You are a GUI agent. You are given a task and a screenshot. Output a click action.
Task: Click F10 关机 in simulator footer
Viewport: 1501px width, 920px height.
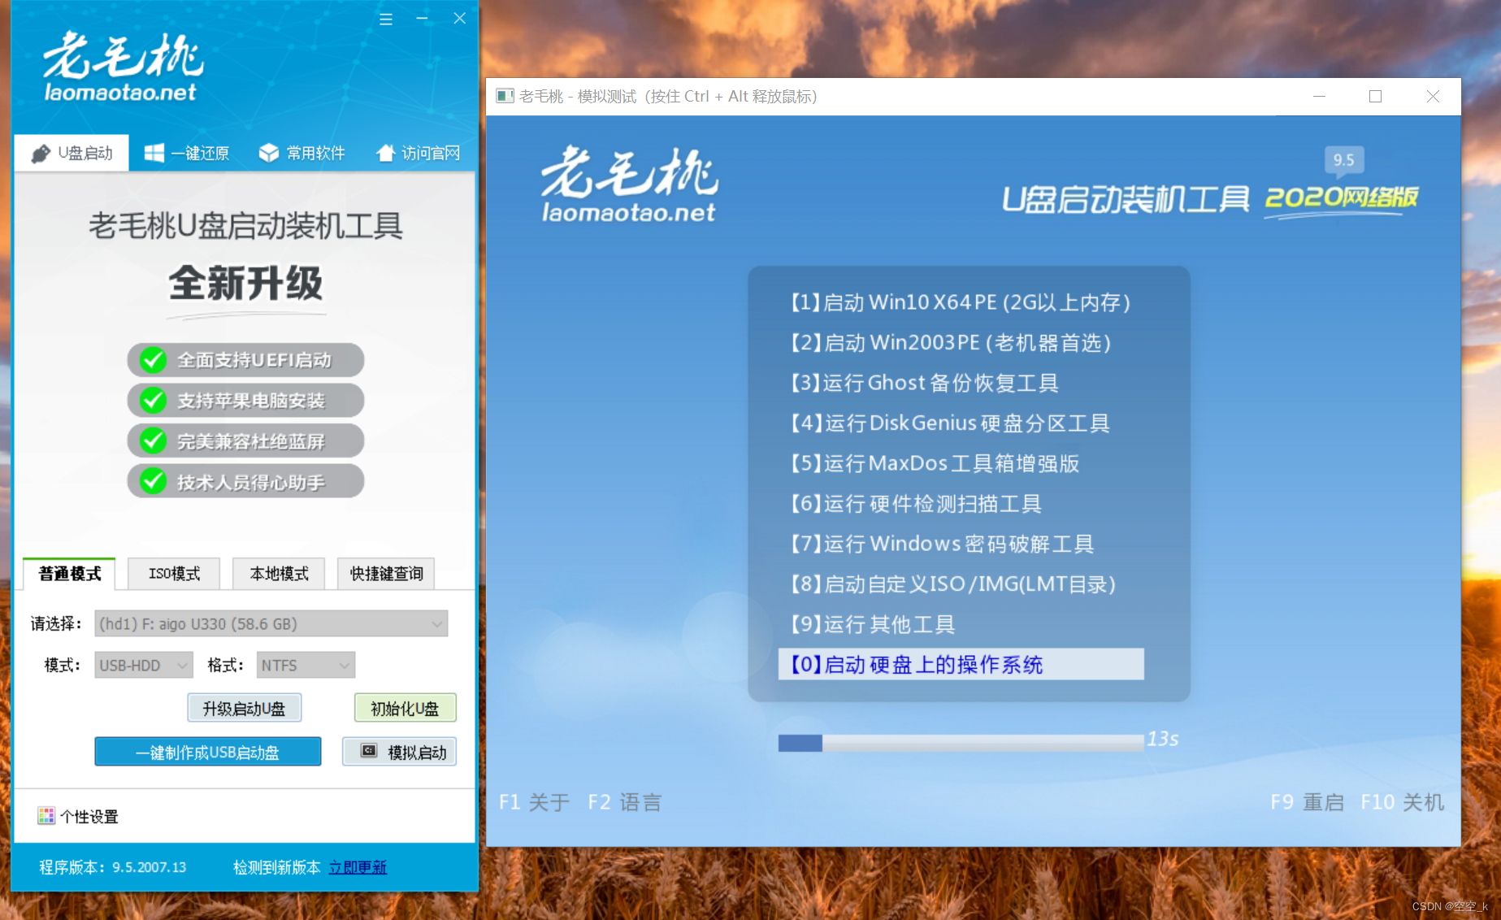pos(1402,802)
